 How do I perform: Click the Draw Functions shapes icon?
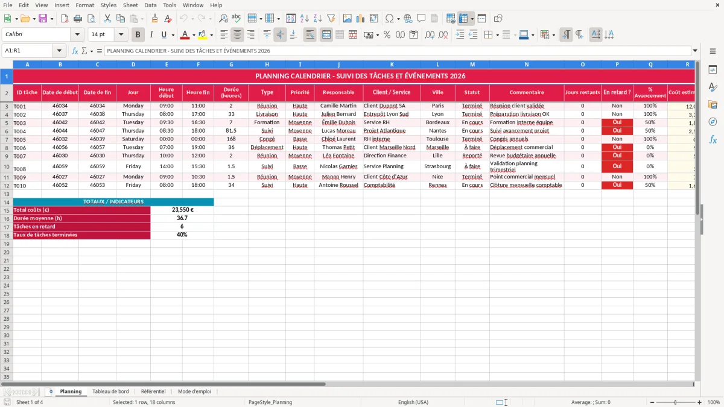(x=498, y=19)
